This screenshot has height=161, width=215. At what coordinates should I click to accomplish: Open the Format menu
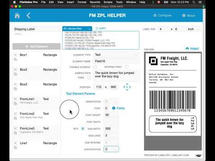(82, 2)
